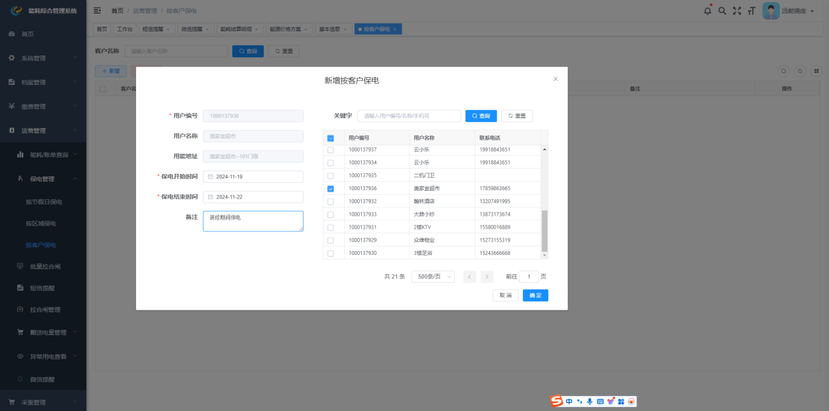Screen dimensions: 829x411
Task: Click the 取消 button in the dialog
Action: tap(506, 295)
